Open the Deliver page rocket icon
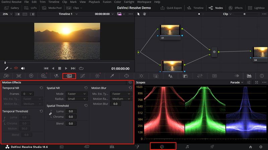The image size is (268, 150). point(212,146)
